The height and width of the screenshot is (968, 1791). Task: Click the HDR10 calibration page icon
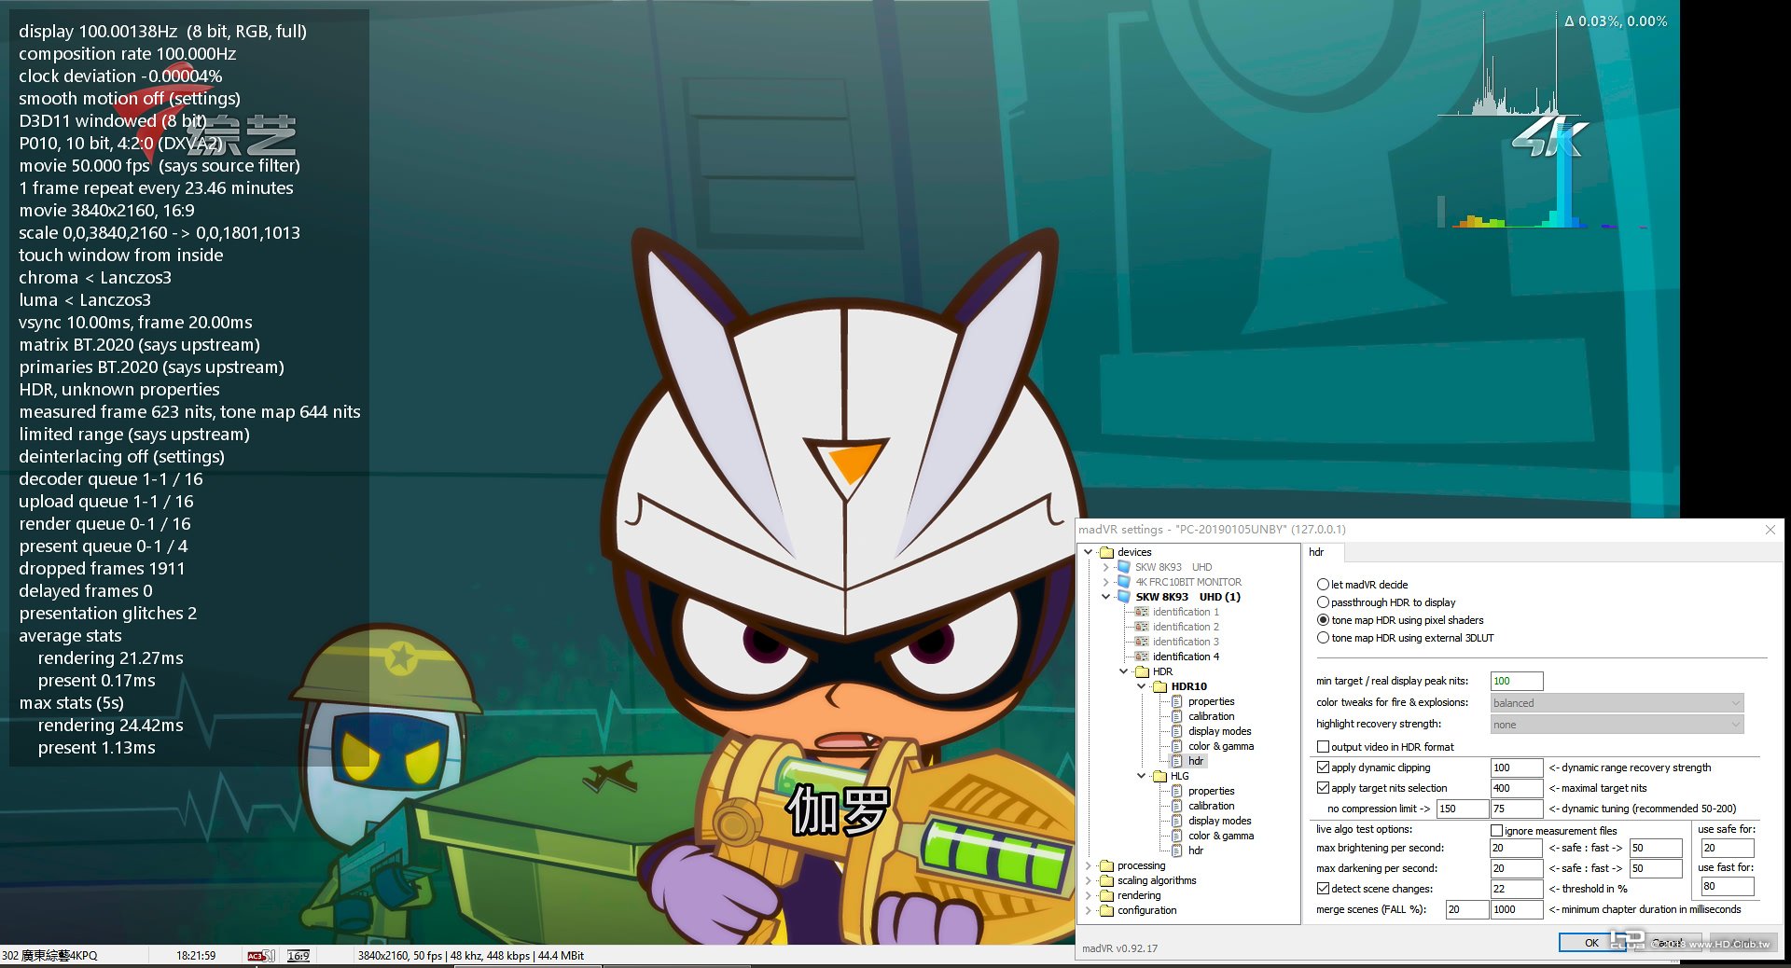pyautogui.click(x=1176, y=716)
